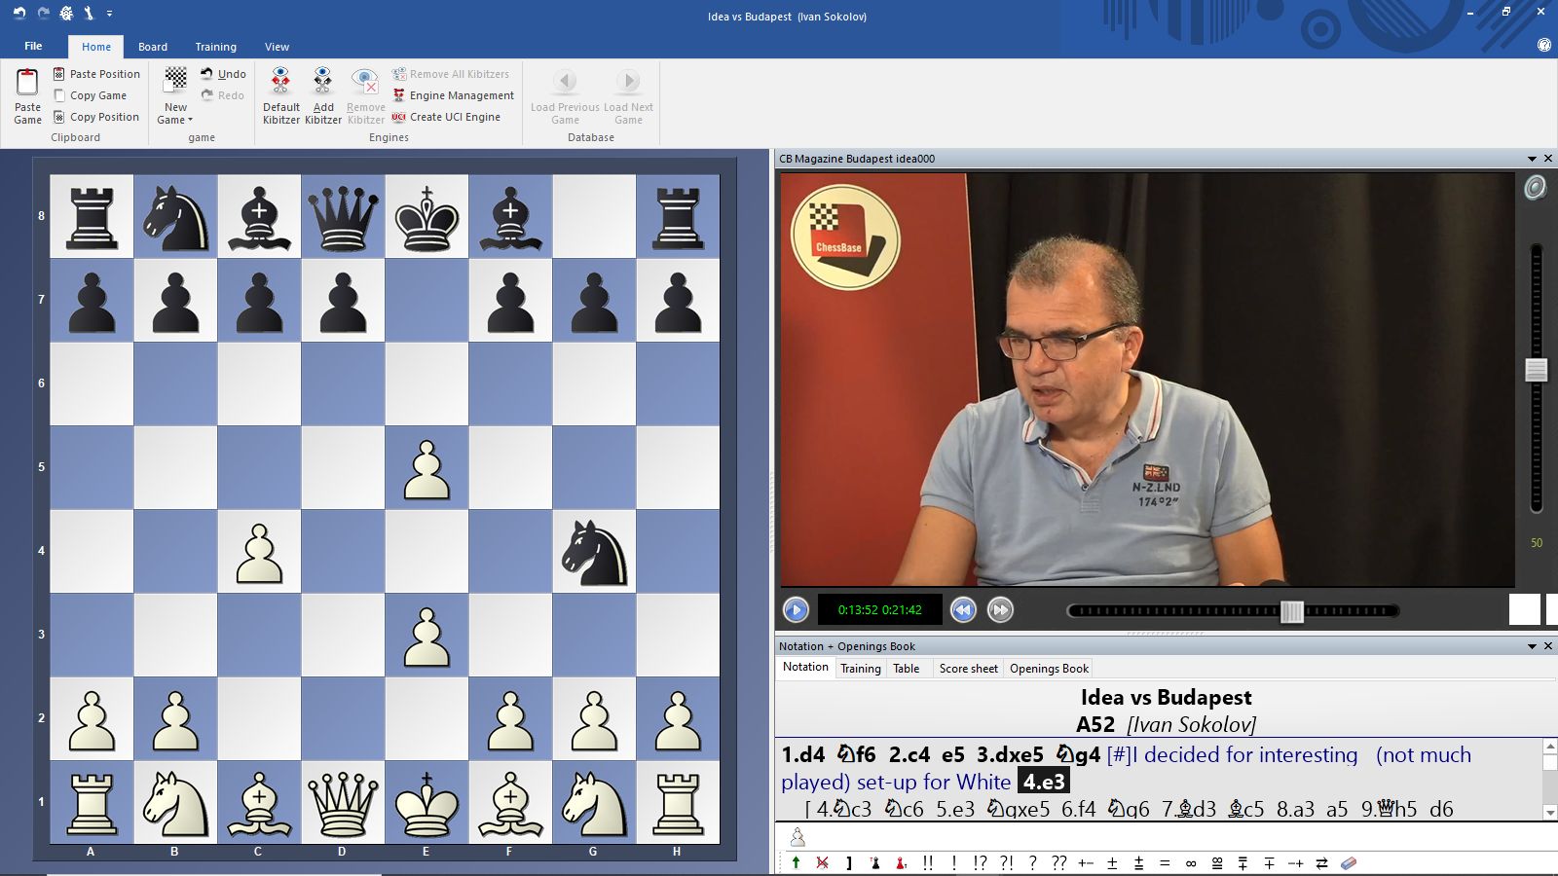Open the Notation pane dropdown menu arrow
The image size is (1558, 876).
coord(1532,646)
